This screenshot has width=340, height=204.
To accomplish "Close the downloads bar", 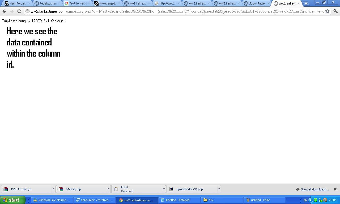I will pos(335,189).
